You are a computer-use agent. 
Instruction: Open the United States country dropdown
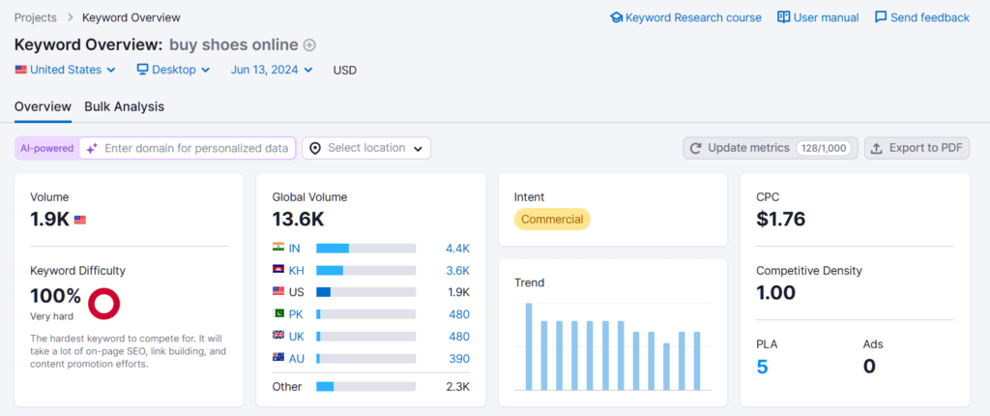click(66, 70)
